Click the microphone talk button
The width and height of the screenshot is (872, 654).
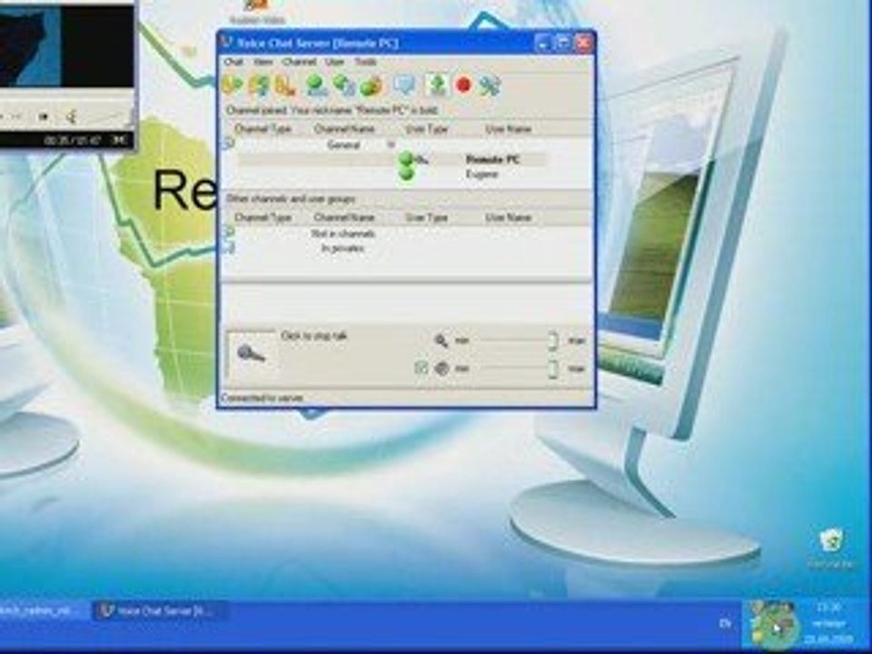coord(252,354)
